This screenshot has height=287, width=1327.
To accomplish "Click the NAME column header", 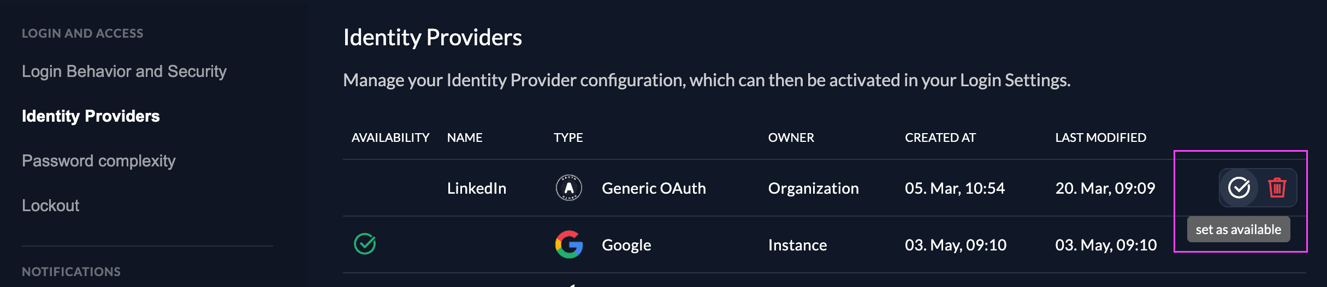I will coord(465,137).
